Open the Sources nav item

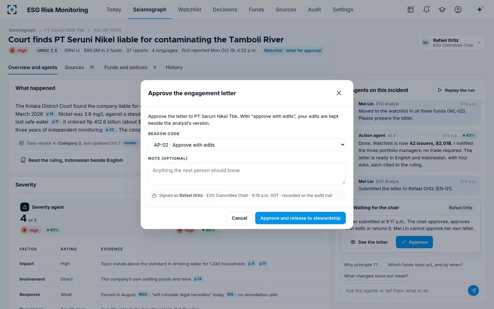[x=286, y=10]
